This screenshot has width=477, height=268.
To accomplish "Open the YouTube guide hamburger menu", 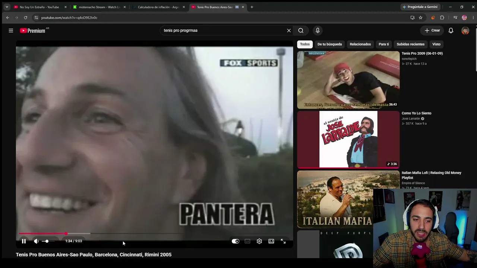I will point(11,31).
